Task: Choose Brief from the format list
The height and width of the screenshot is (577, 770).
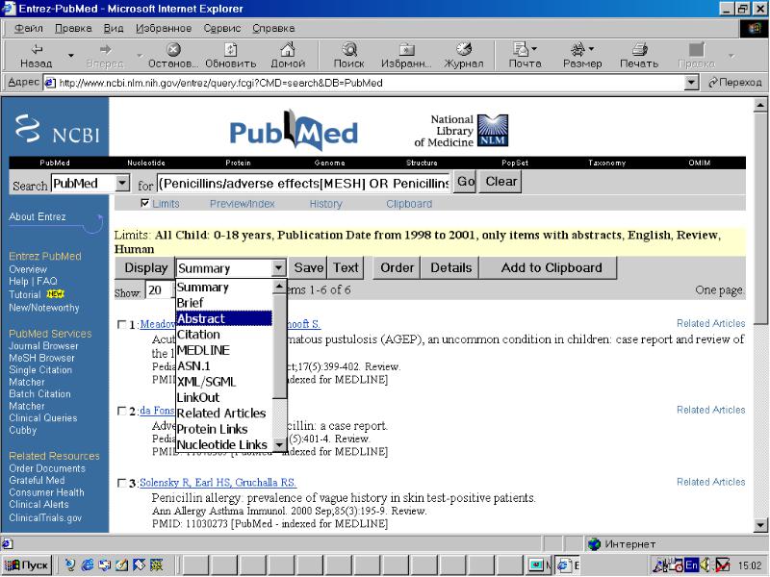Action: (x=224, y=303)
